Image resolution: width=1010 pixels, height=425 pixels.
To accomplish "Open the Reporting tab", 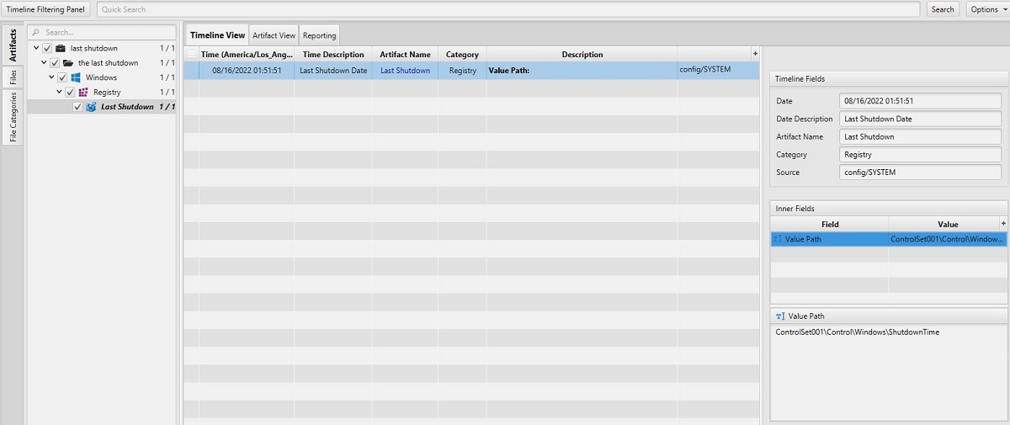I will (320, 35).
